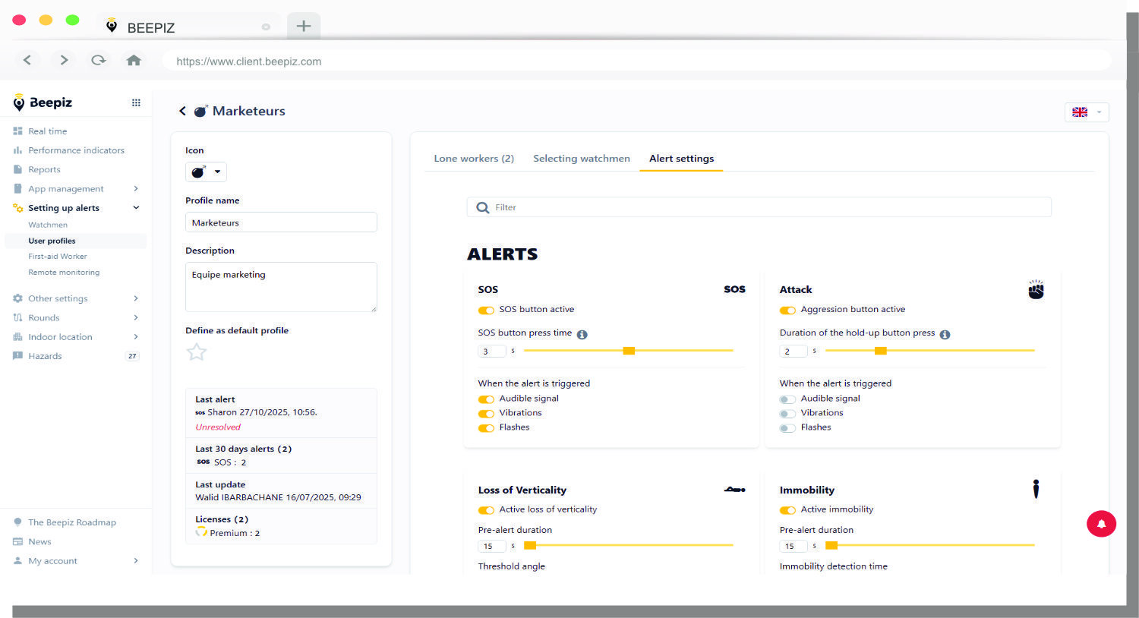Turn off Active immobility
This screenshot has width=1139, height=618.
click(787, 510)
